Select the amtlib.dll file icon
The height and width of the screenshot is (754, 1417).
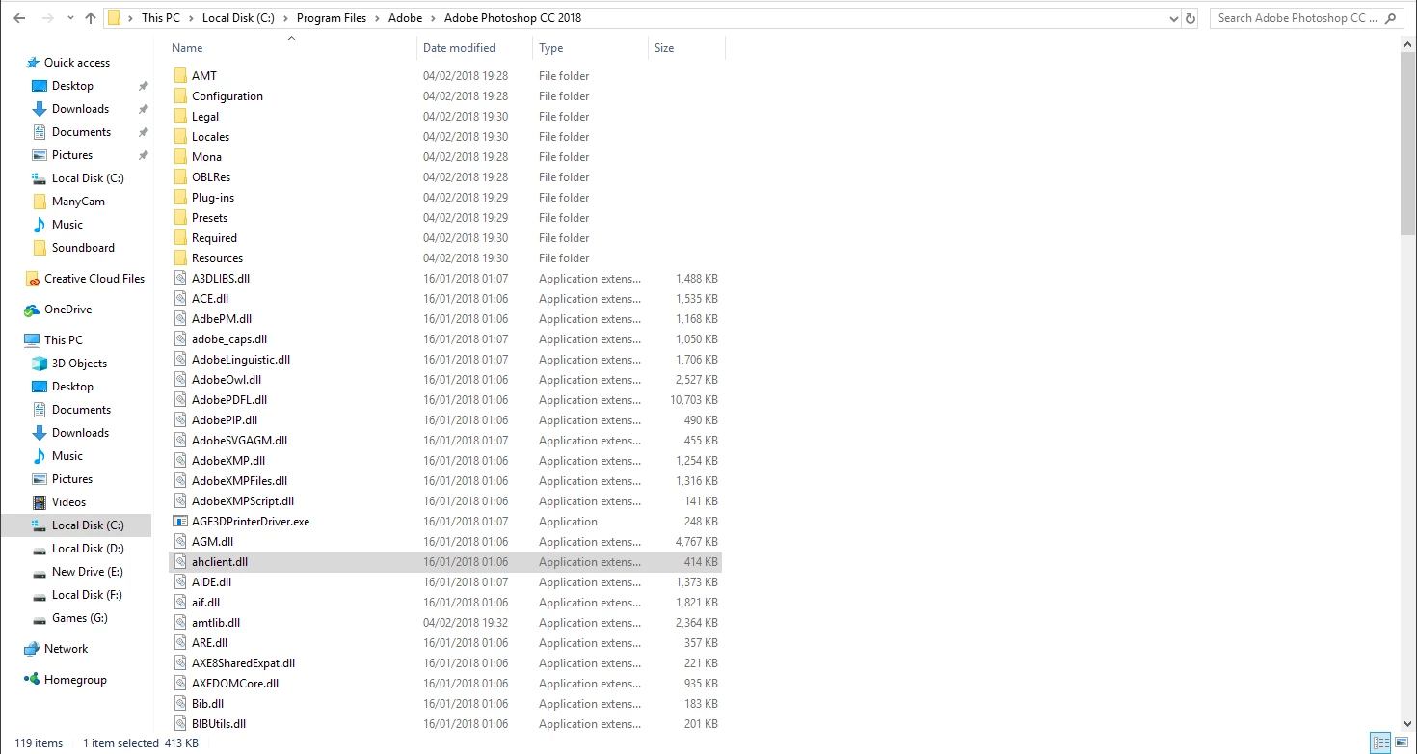click(180, 623)
